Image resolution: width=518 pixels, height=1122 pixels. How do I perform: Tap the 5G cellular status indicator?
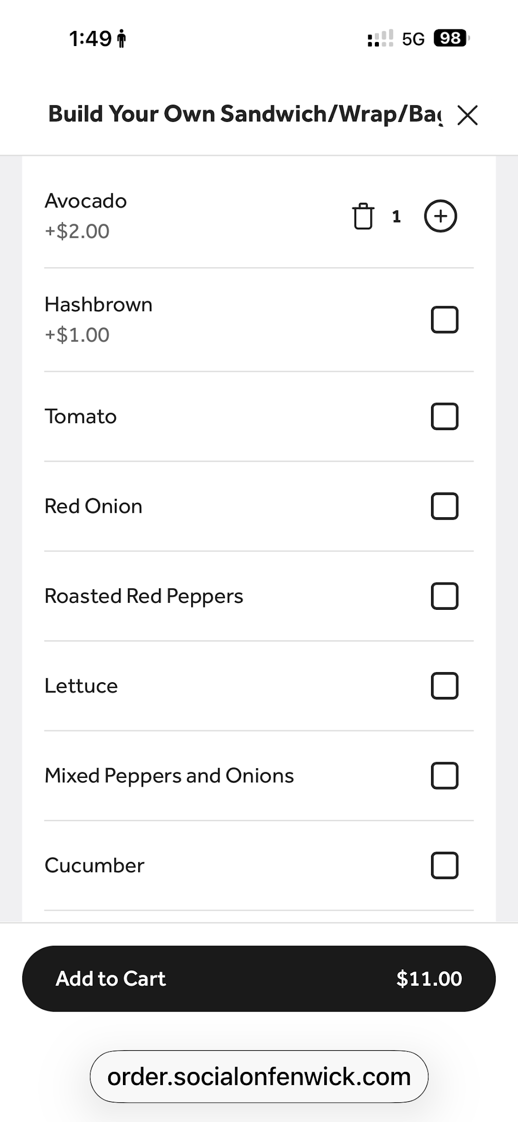(413, 39)
